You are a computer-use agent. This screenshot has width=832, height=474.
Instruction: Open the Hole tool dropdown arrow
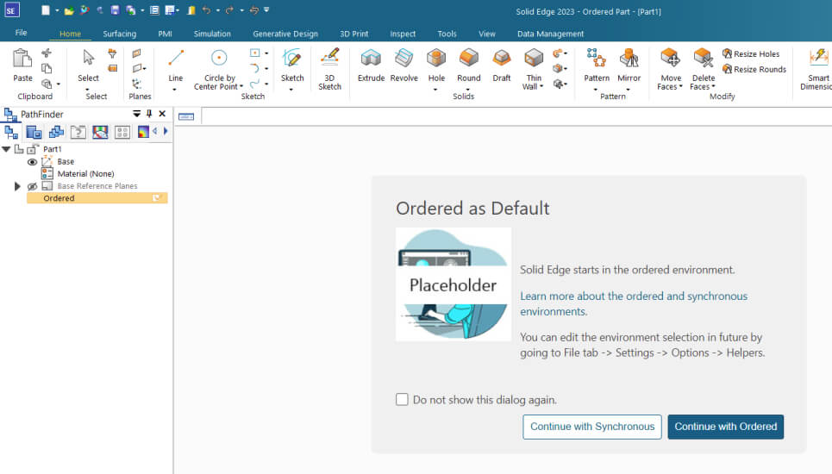[x=436, y=89]
